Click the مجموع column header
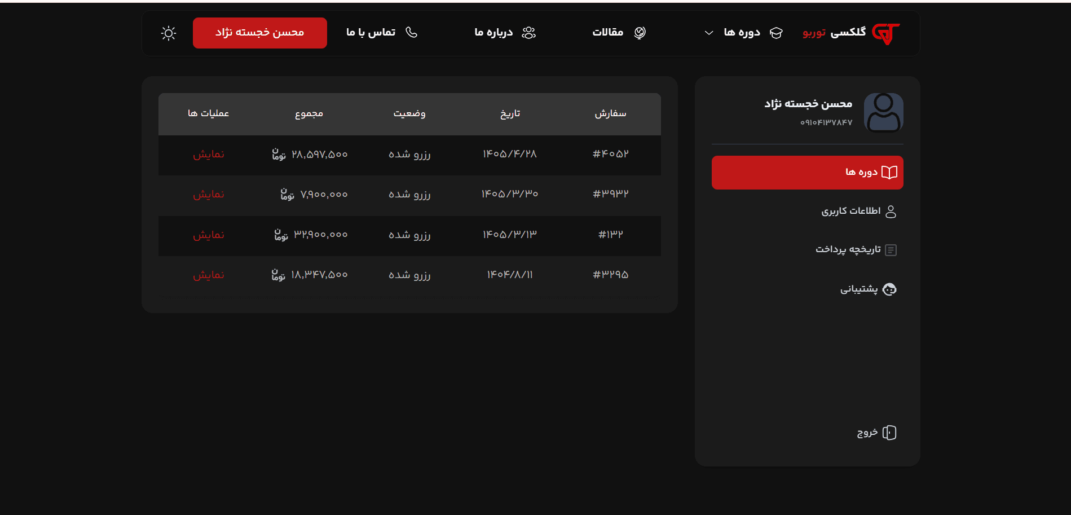This screenshot has height=515, width=1071. click(x=309, y=114)
